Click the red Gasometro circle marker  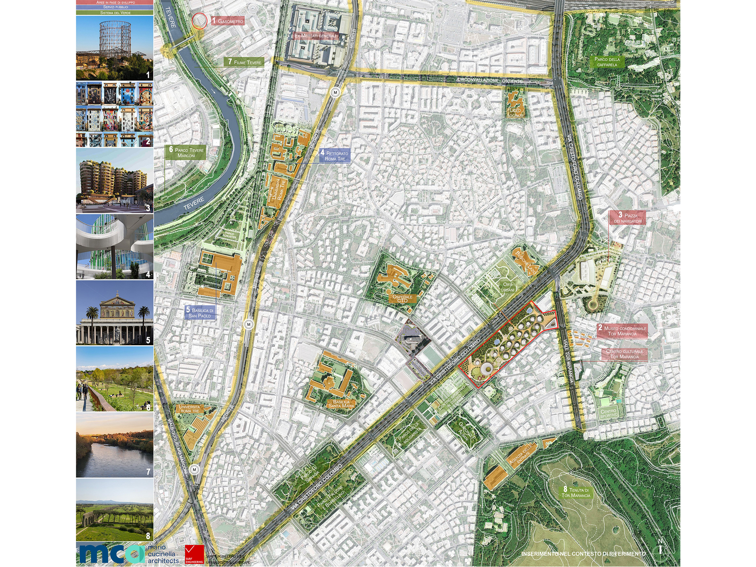coord(199,21)
